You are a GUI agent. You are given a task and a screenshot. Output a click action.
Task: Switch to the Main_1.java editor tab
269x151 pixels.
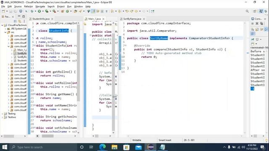pos(94,19)
